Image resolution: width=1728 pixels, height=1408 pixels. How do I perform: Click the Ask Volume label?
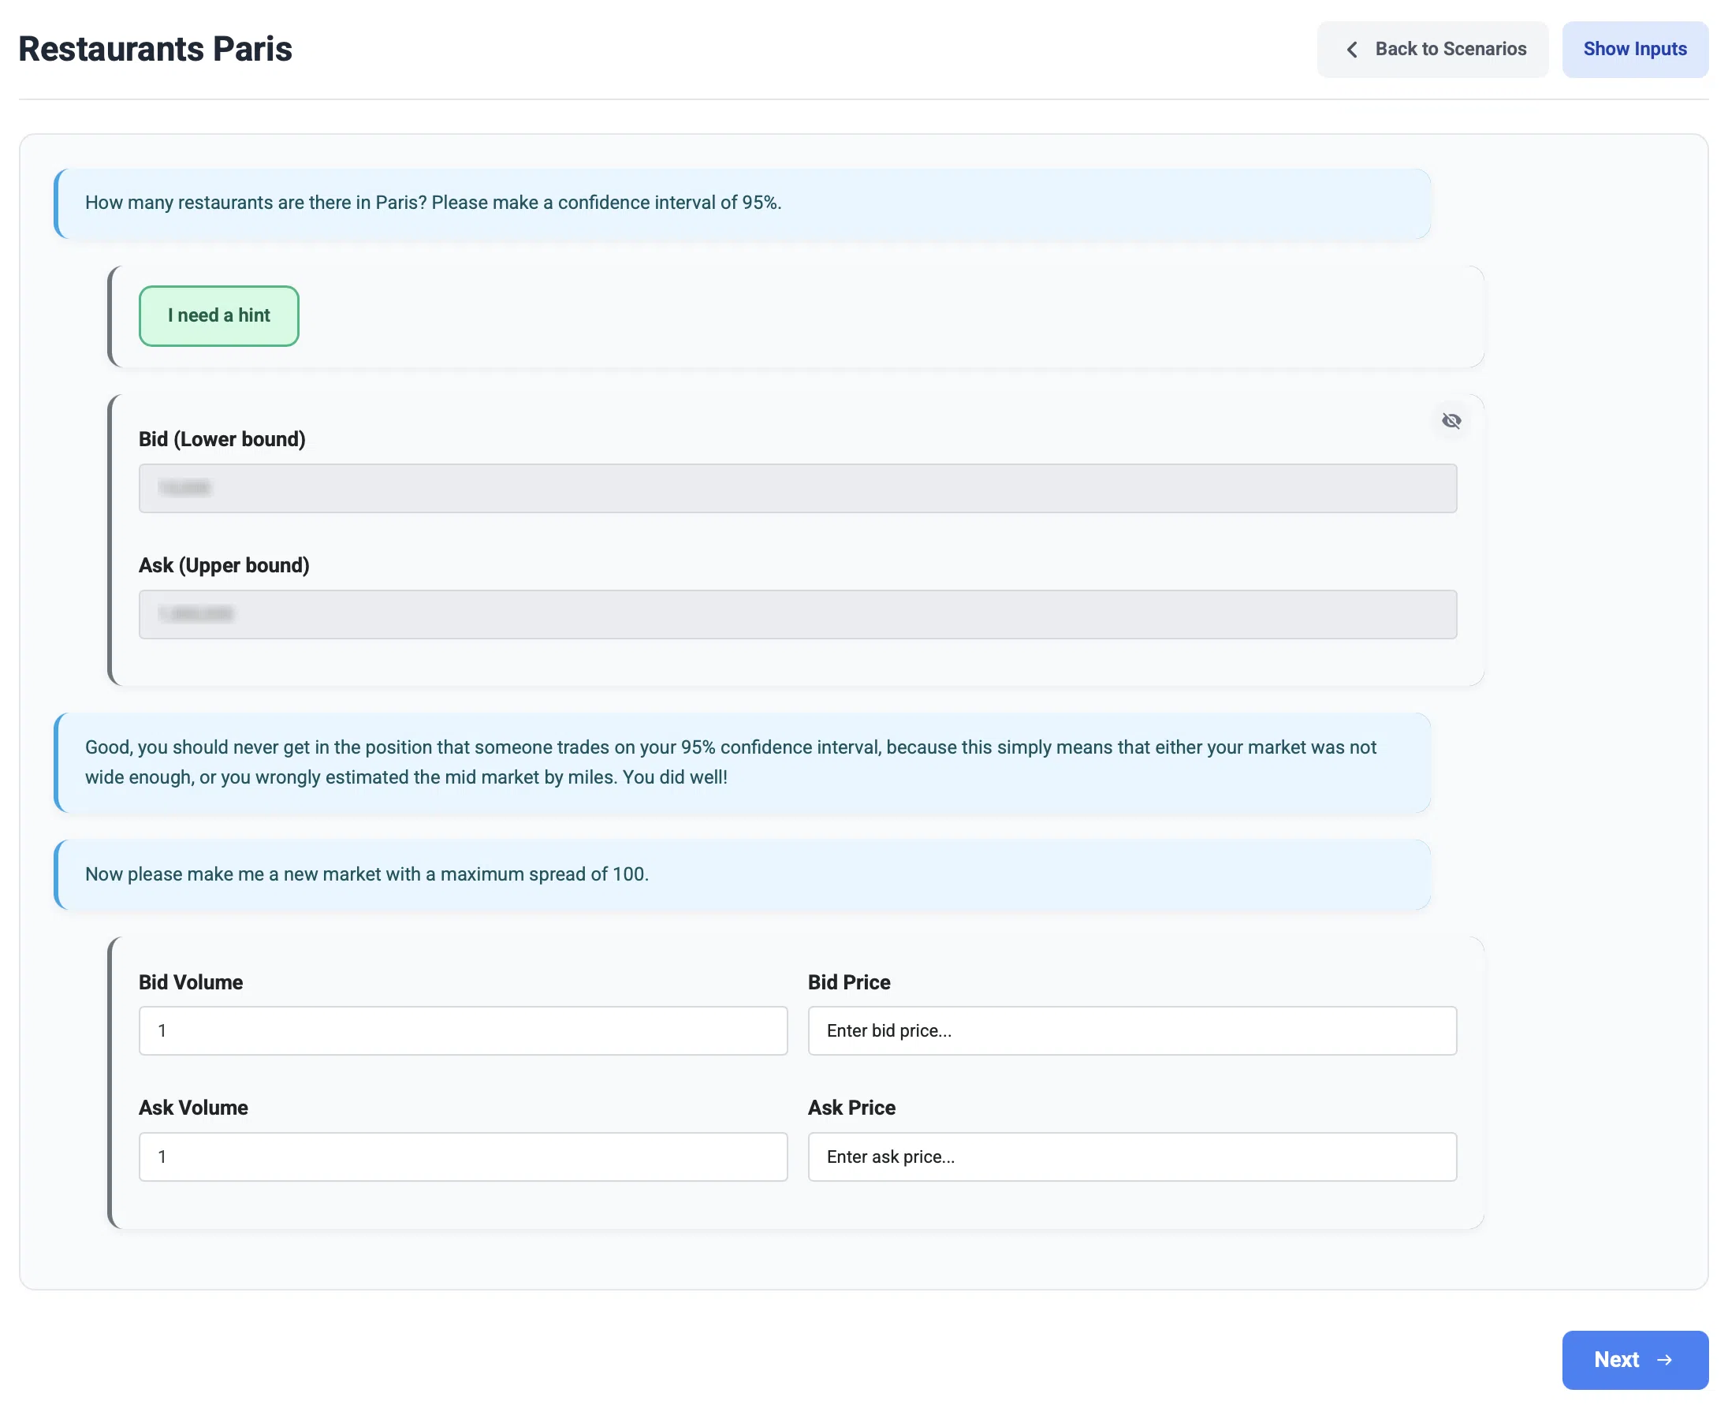click(x=193, y=1107)
